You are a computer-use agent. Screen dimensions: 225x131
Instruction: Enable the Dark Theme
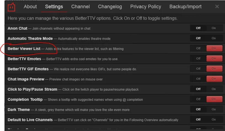click(214, 109)
